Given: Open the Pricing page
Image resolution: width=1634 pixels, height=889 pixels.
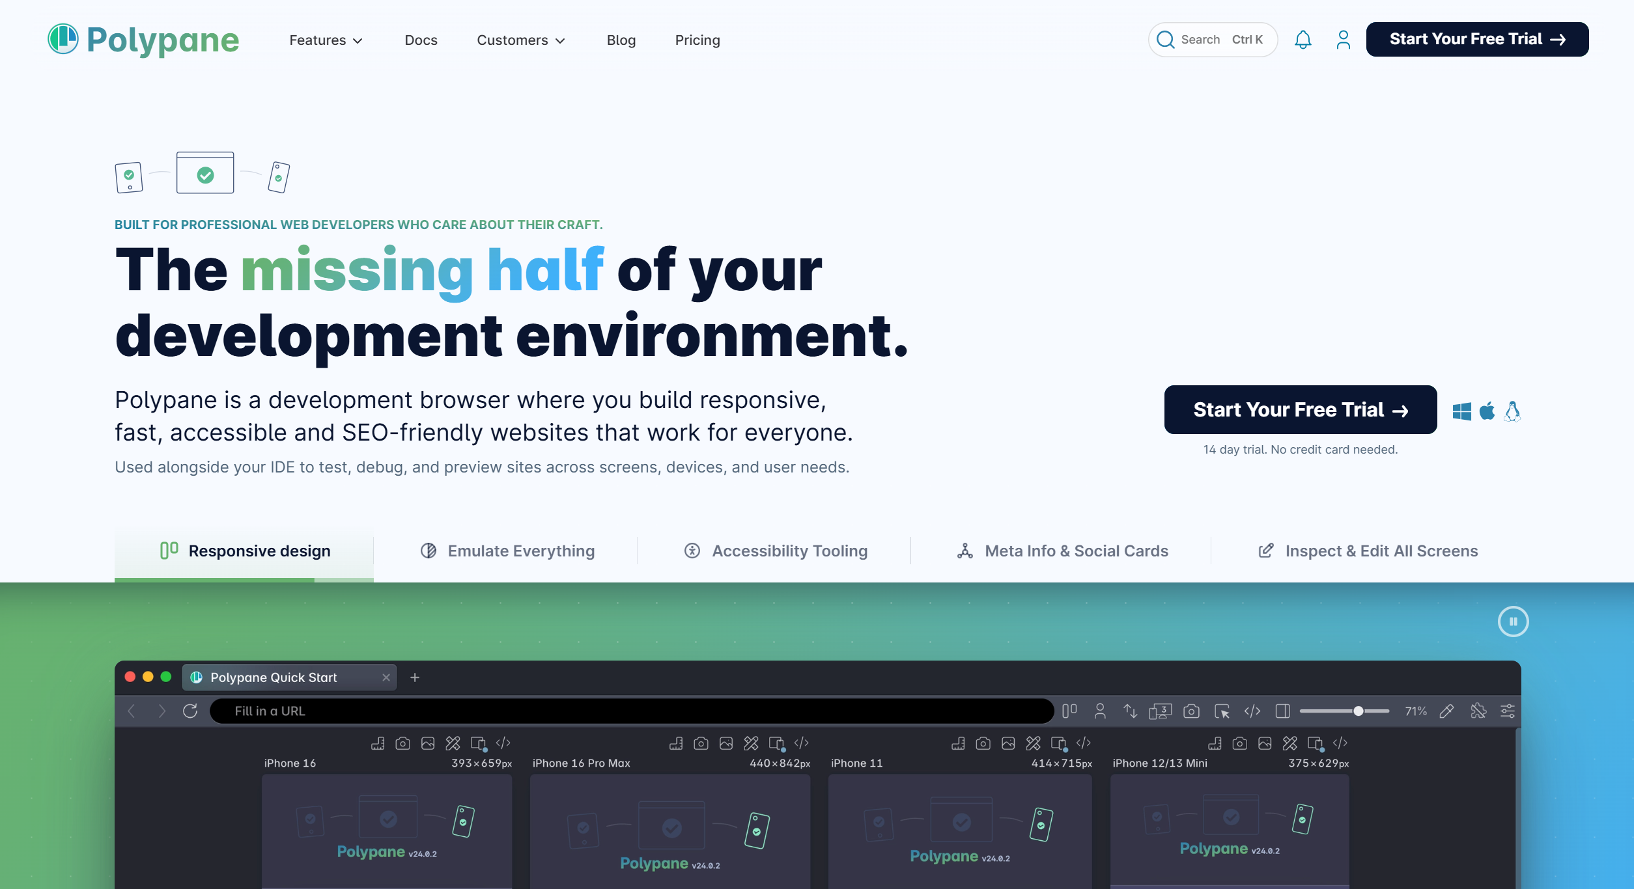Looking at the screenshot, I should click(697, 40).
